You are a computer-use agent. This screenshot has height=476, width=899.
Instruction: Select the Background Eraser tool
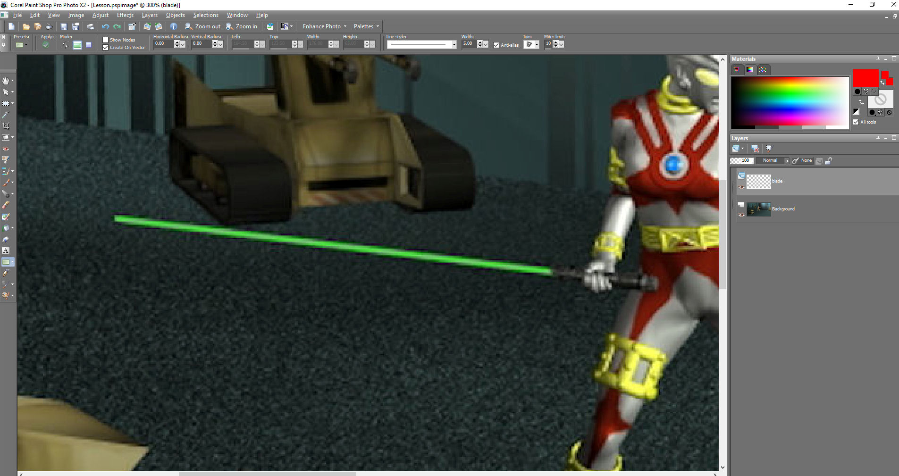[x=6, y=217]
